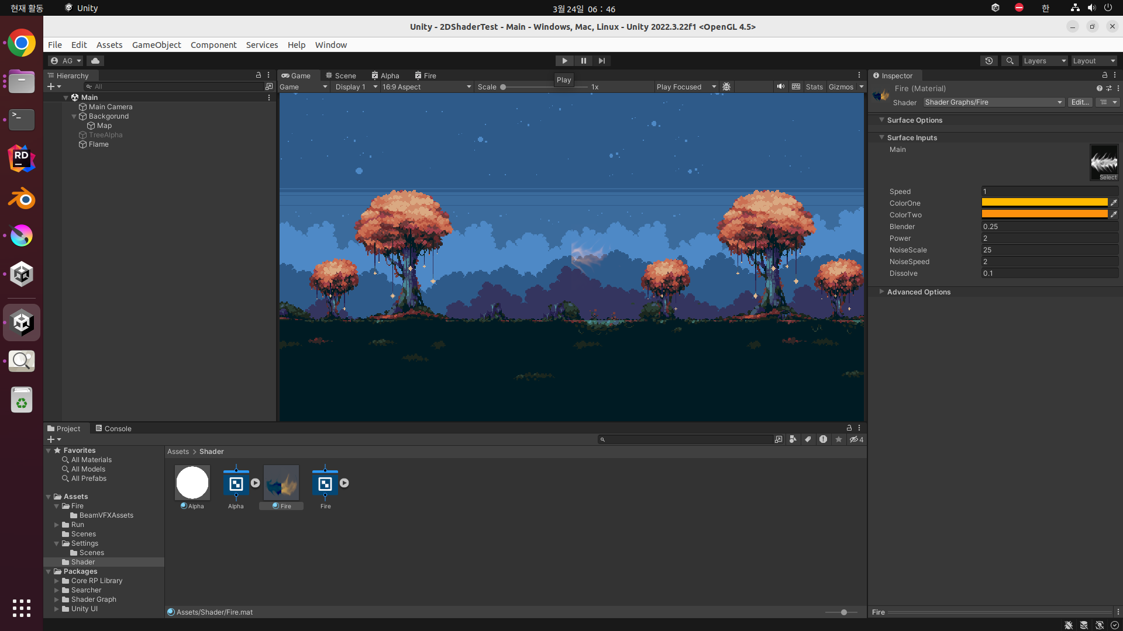Open the Layers dropdown
Viewport: 1123px width, 631px height.
pyautogui.click(x=1045, y=61)
